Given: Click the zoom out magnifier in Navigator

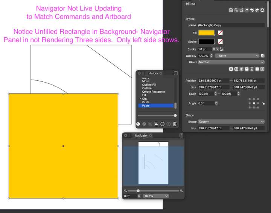Looking at the screenshot, I should [125, 191].
